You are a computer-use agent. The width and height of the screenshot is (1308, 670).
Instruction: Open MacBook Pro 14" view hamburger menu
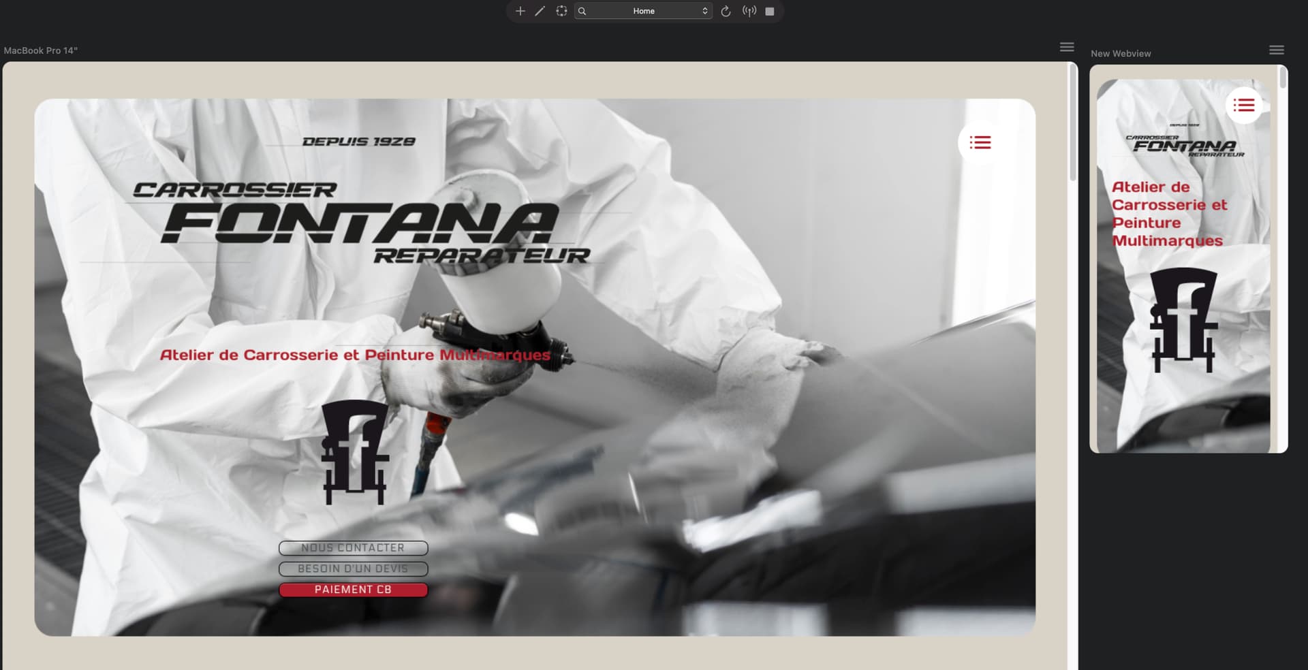[x=1067, y=47]
